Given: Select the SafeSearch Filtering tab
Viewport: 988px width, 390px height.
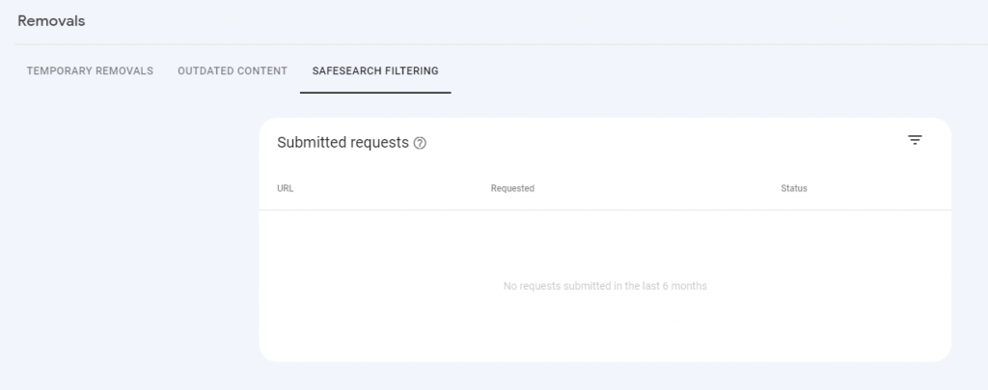Looking at the screenshot, I should [375, 71].
